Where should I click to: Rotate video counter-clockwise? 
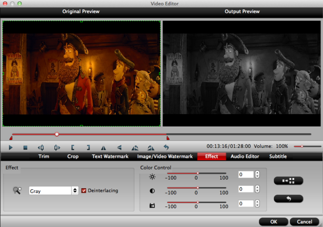135,148
